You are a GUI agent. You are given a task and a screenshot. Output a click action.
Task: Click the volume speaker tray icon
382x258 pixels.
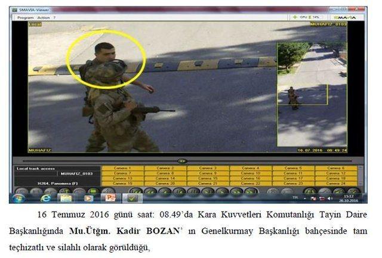coord(329,197)
